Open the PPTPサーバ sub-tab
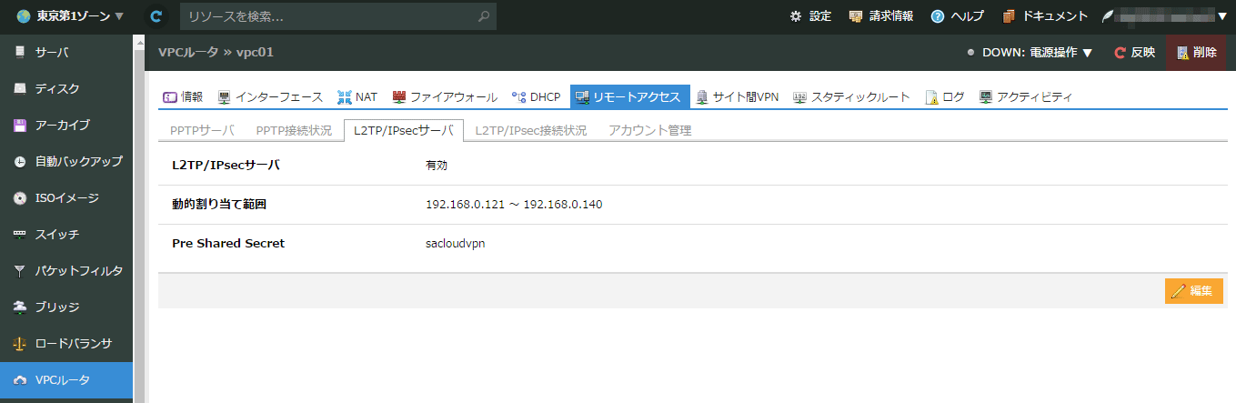 click(x=202, y=130)
